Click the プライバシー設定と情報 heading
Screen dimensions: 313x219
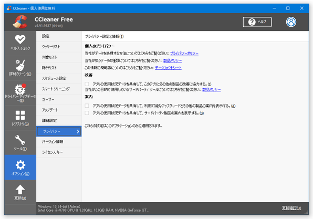click(x=105, y=37)
